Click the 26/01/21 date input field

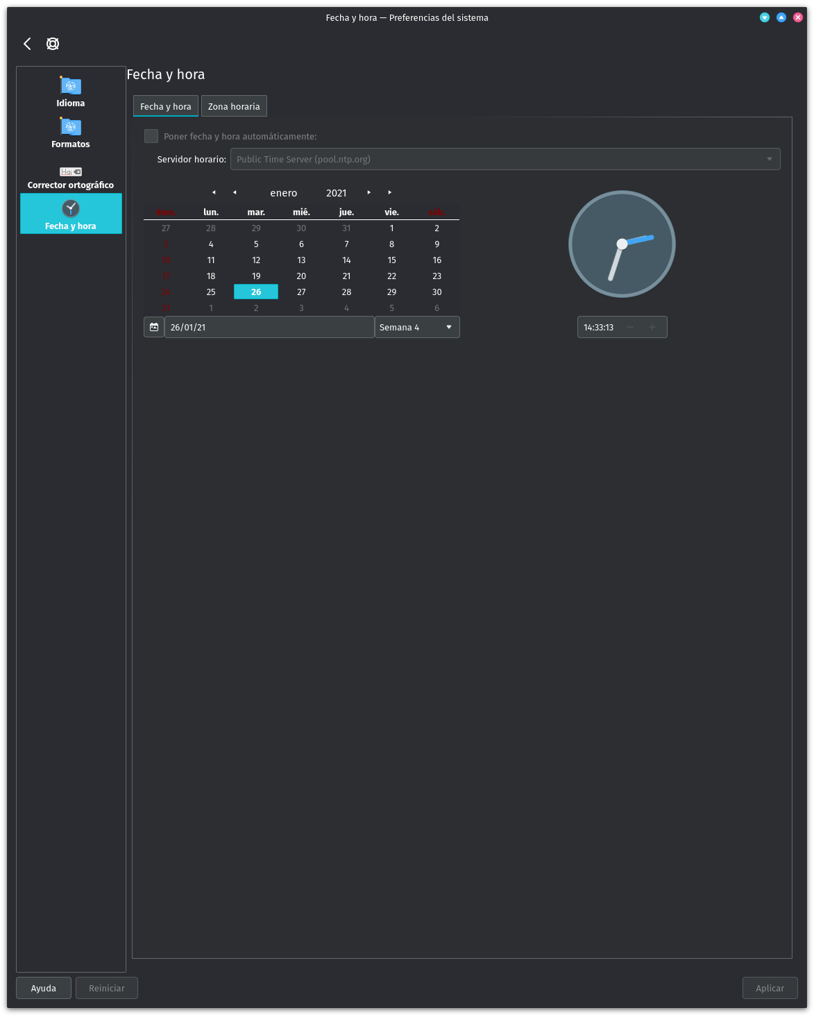coord(269,326)
